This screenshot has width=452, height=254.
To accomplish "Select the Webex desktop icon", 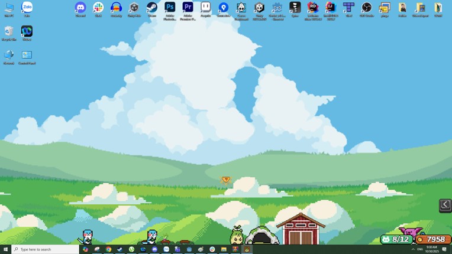I will pyautogui.click(x=27, y=33).
